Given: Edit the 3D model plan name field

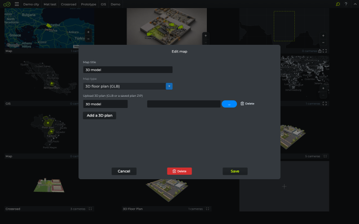Looking at the screenshot, I should click(105, 104).
